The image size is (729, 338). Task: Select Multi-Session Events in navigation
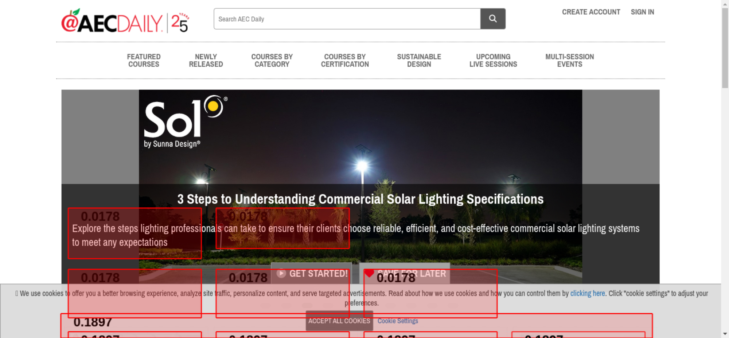coord(569,60)
